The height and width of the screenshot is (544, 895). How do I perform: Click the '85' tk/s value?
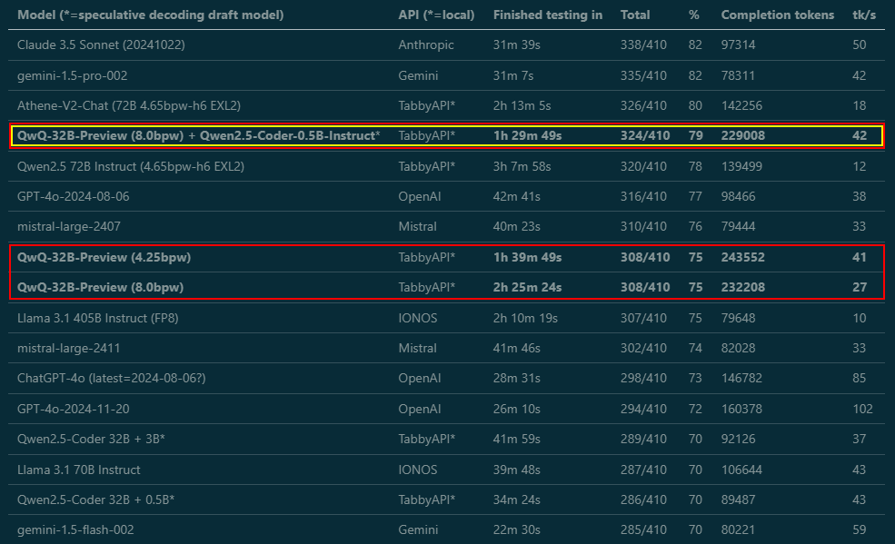859,379
